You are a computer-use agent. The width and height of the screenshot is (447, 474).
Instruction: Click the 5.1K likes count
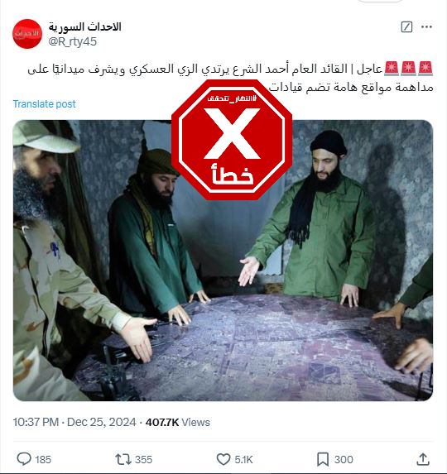pyautogui.click(x=243, y=459)
